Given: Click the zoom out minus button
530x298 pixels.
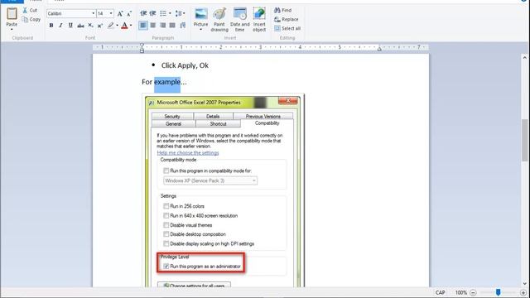Looking at the screenshot, I should tap(473, 292).
